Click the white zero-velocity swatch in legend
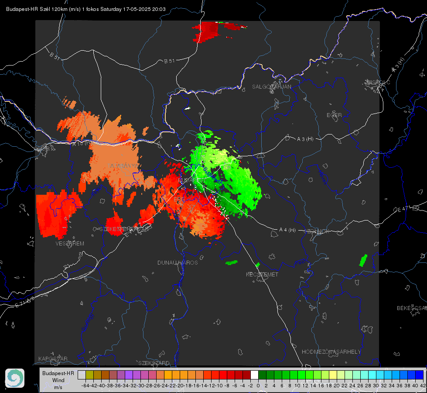Image resolution: width=427 pixels, height=393 pixels. (254, 375)
